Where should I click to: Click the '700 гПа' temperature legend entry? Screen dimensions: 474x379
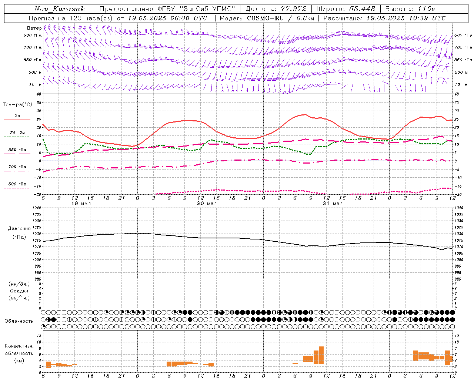17,167
